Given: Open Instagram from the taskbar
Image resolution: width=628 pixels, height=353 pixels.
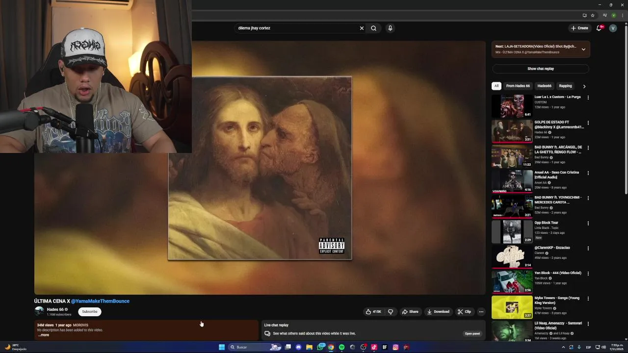Looking at the screenshot, I should point(395,347).
